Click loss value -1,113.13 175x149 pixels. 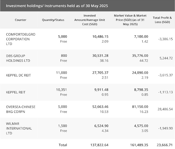(165, 92)
